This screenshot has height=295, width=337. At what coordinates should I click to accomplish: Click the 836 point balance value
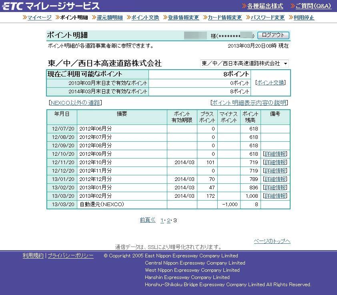pos(254,187)
